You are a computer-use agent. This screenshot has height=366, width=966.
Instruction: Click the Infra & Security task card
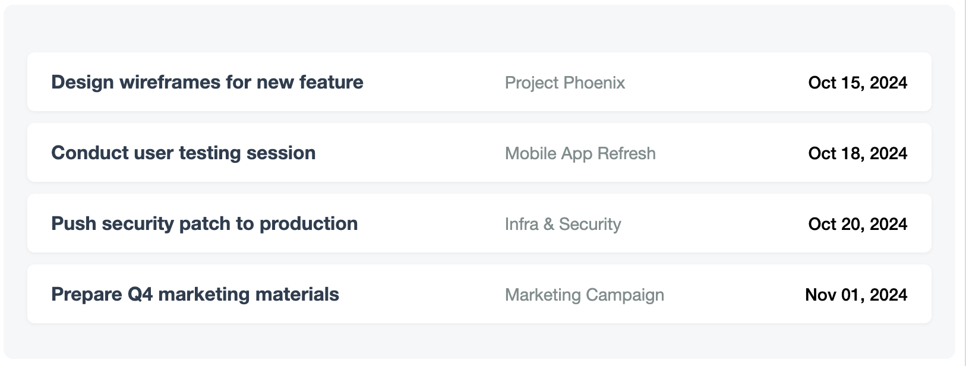479,223
